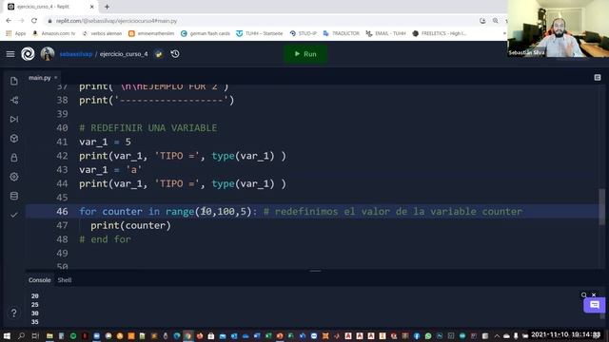This screenshot has height=342, width=609.
Task: Click the ejercicio_curso_4 repl name
Action: click(124, 54)
